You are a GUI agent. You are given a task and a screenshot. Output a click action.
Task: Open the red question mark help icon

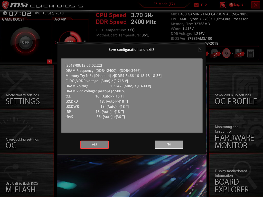click(x=49, y=62)
